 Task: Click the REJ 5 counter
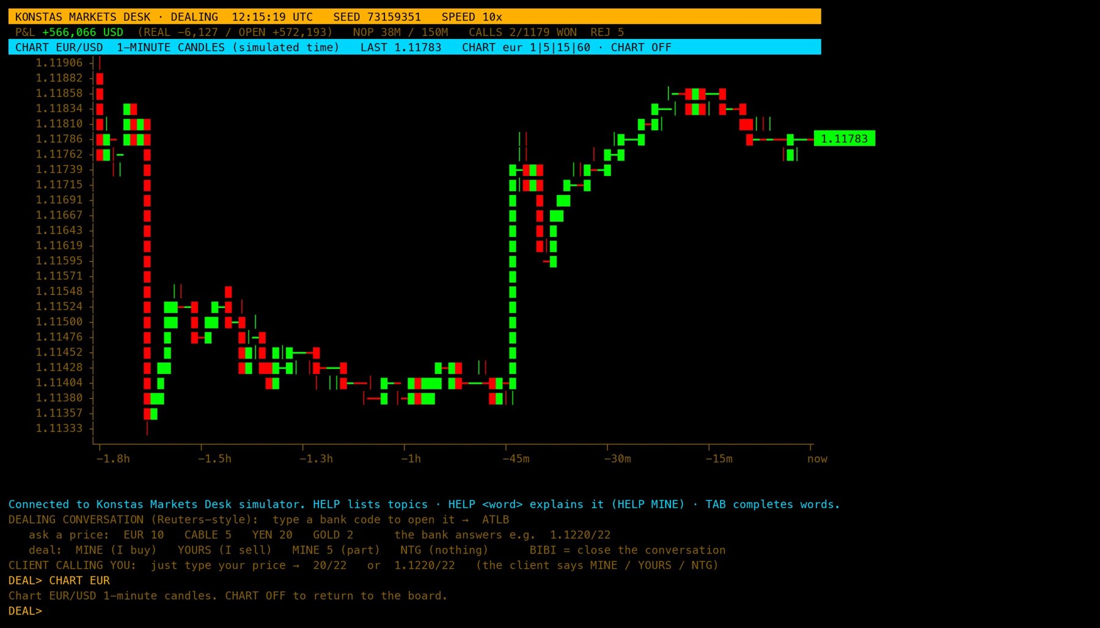pyautogui.click(x=607, y=32)
